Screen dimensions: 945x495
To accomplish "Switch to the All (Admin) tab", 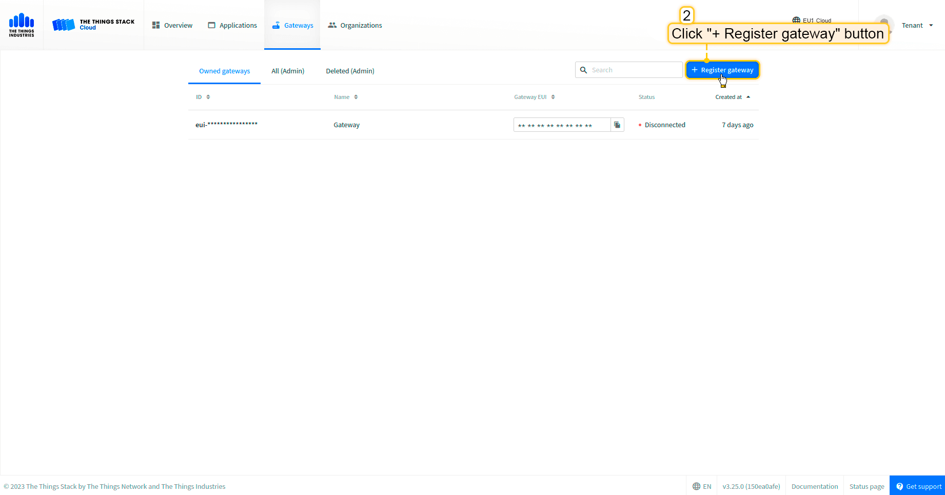I will [x=288, y=71].
